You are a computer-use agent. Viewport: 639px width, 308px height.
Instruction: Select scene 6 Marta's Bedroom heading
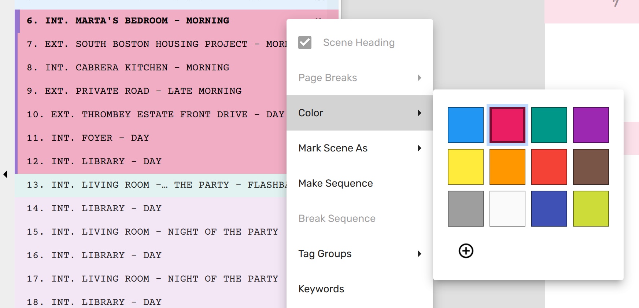(128, 21)
